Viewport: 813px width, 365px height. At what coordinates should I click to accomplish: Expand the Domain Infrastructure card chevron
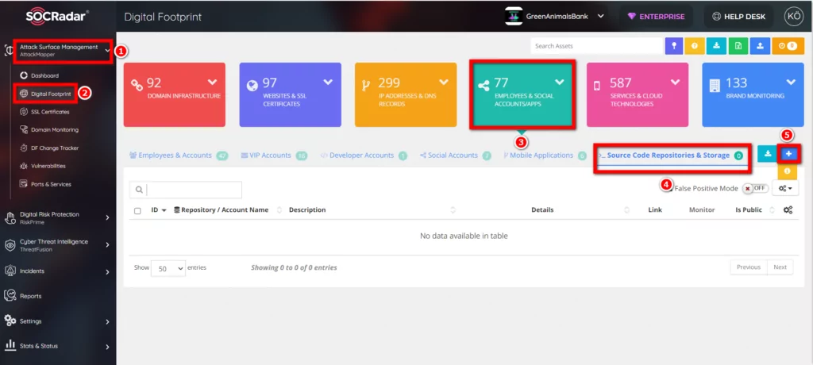(x=212, y=82)
